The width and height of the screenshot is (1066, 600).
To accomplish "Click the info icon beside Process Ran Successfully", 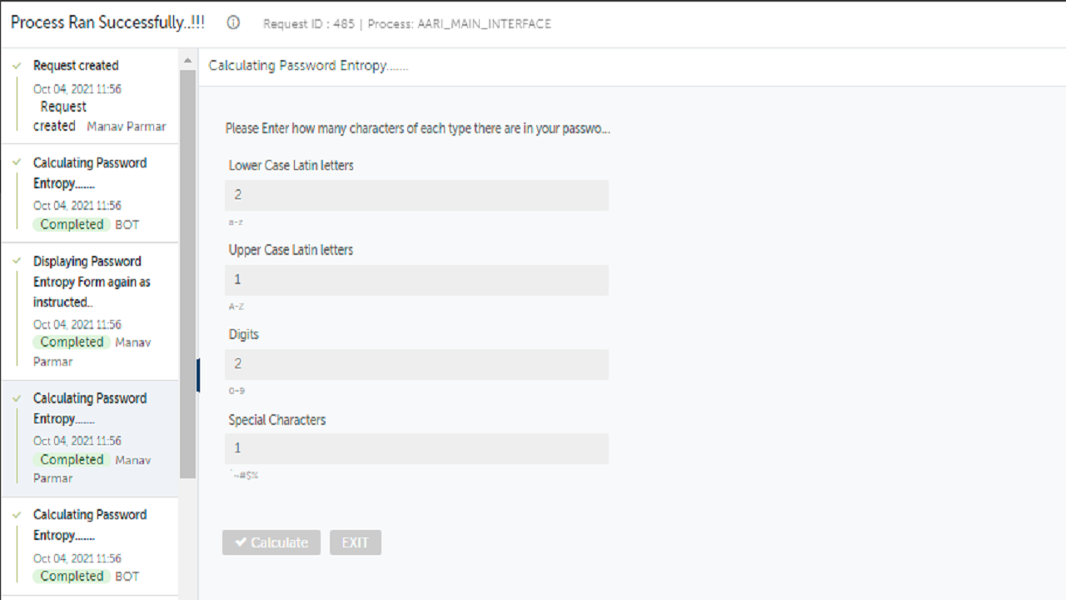I will tap(233, 23).
